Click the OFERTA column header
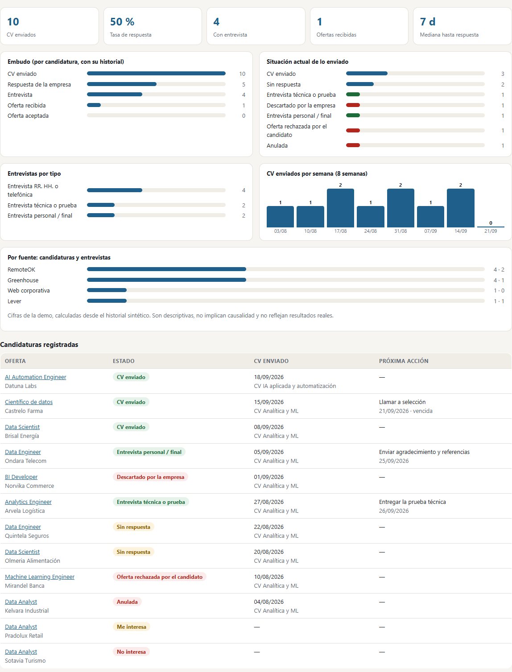Screen dimensions: 512x672 (15, 361)
